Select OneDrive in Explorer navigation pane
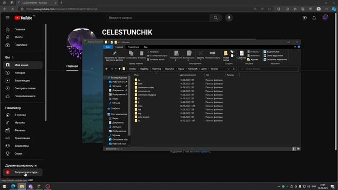This screenshot has width=338, height=190. pyautogui.click(x=114, y=109)
